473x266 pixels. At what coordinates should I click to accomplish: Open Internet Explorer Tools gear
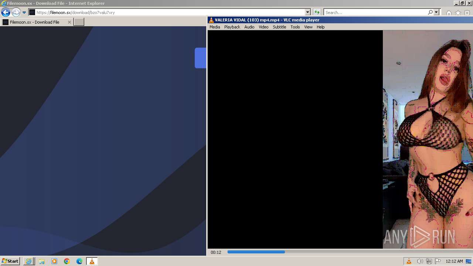point(467,13)
